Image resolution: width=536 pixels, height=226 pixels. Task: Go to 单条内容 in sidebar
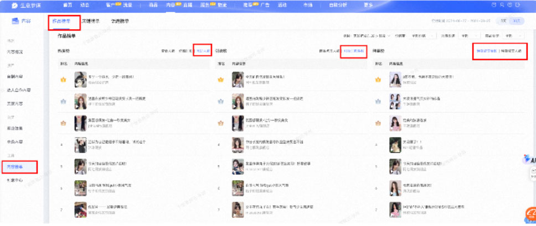pos(15,141)
